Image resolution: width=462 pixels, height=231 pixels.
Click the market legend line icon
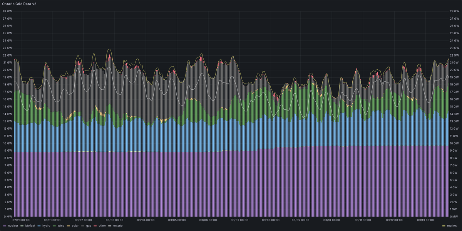coord(444,226)
